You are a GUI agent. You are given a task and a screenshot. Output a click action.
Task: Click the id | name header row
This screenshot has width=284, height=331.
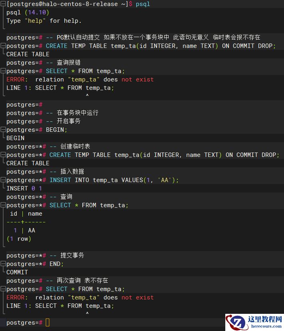pos(26,214)
